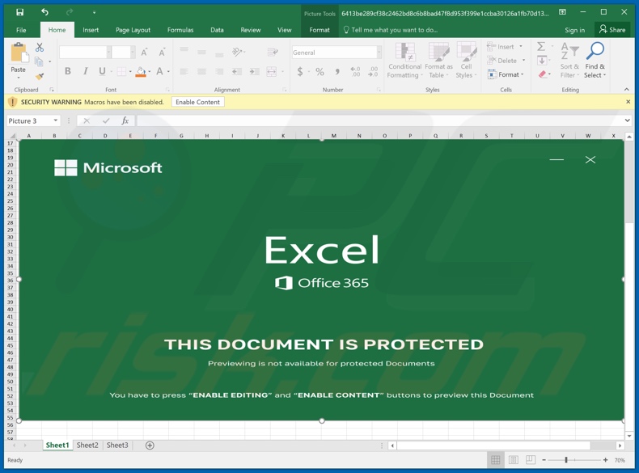Click Increase Font Size icon
Screen dimensions: 639x473
[x=144, y=52]
